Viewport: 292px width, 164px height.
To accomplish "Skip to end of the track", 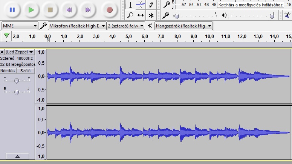I will click(x=88, y=10).
